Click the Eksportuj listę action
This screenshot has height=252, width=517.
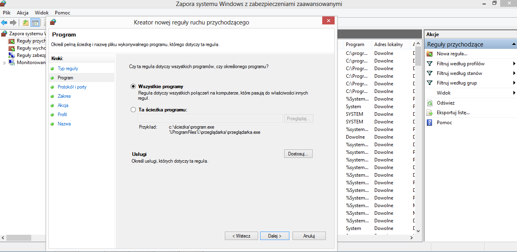453,113
